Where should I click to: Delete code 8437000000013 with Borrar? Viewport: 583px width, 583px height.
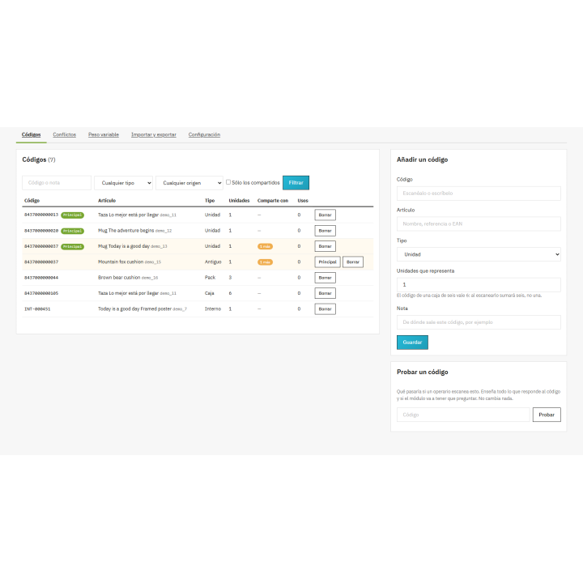(x=325, y=215)
